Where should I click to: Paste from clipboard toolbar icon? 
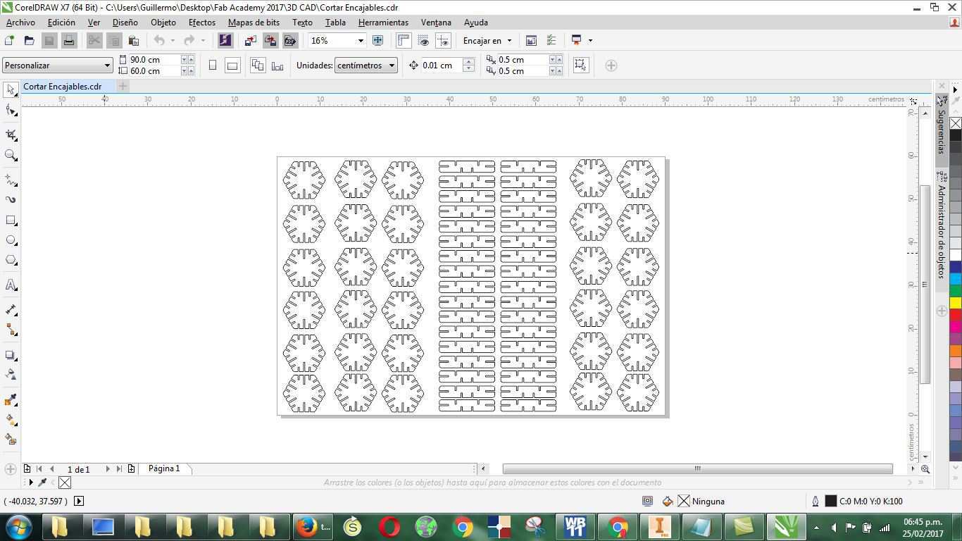tap(133, 41)
